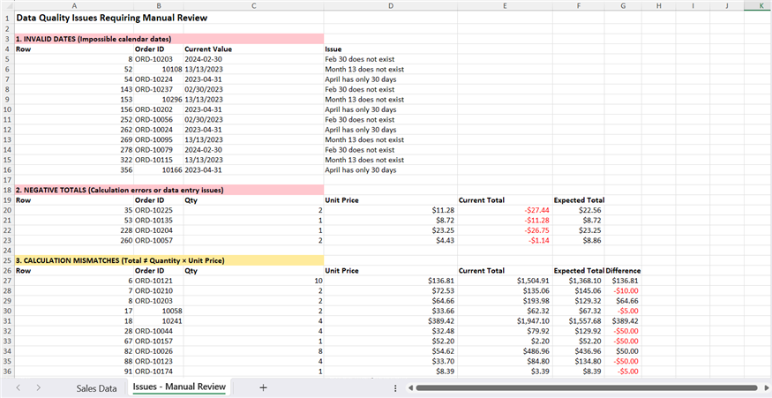Click order ID 10296 cell

172,100
